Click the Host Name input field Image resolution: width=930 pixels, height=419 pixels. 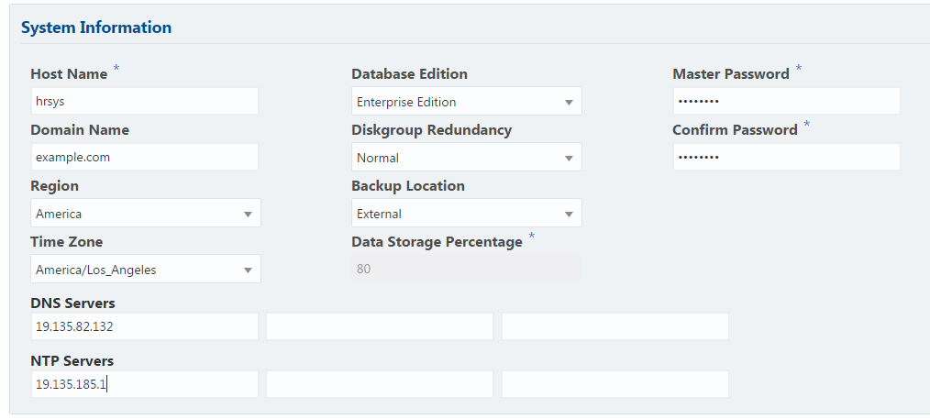coord(144,102)
